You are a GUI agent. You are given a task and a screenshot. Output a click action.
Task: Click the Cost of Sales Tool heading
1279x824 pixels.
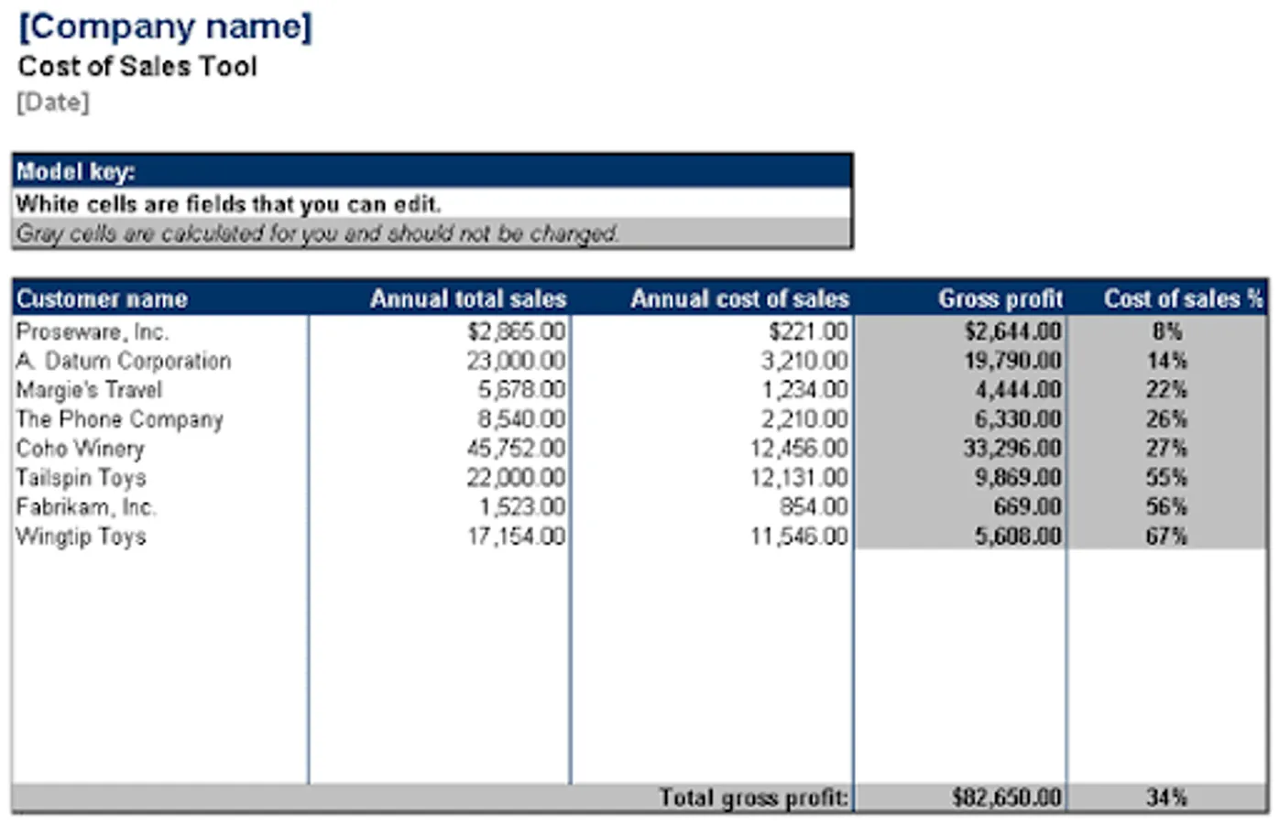click(137, 67)
